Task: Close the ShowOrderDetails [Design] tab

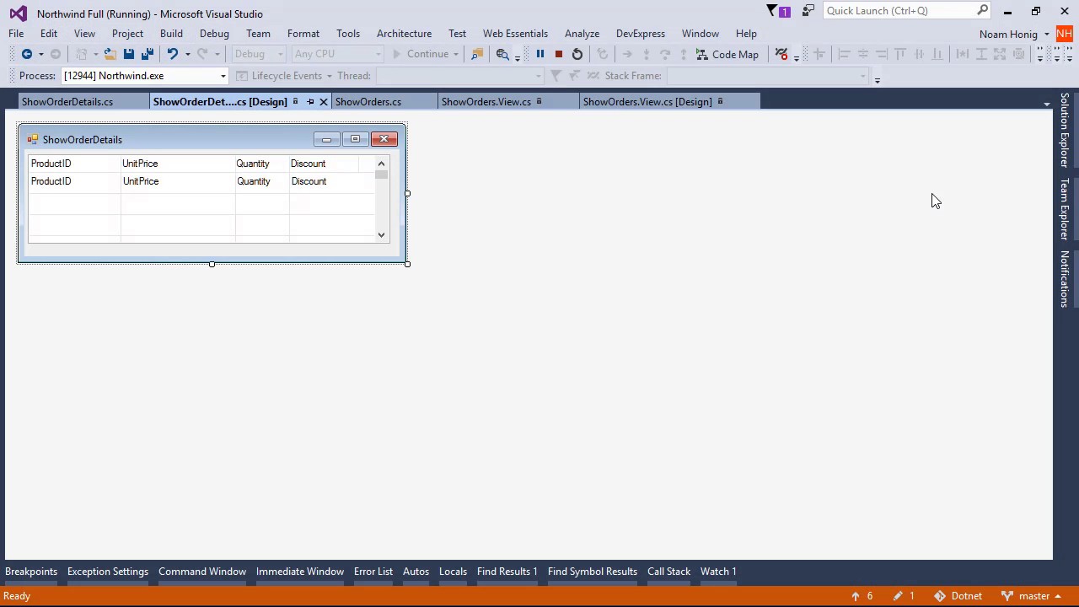Action: click(323, 102)
